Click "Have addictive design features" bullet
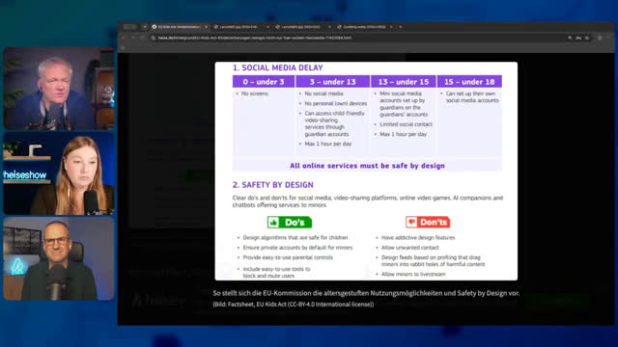Image resolution: width=618 pixels, height=347 pixels. (x=418, y=238)
